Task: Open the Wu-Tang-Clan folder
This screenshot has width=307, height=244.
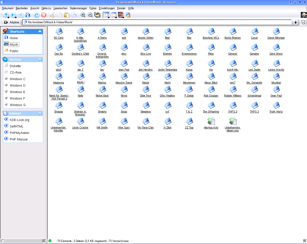Action: tap(145, 123)
